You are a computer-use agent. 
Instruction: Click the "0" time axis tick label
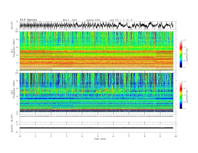[x=20, y=136]
